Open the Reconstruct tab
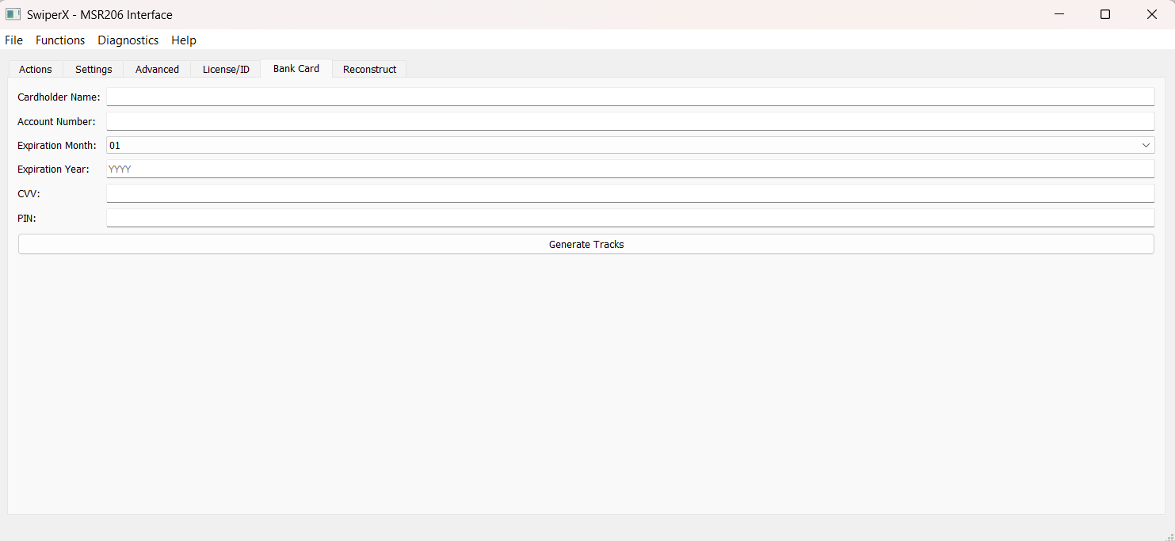Viewport: 1175px width, 541px height. [x=369, y=70]
